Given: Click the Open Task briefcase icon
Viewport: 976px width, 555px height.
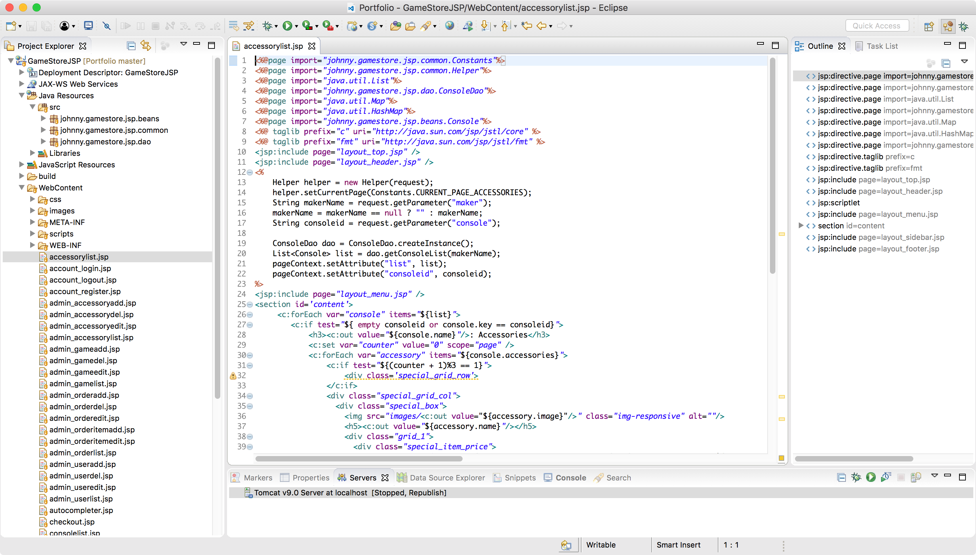Looking at the screenshot, I should [410, 26].
